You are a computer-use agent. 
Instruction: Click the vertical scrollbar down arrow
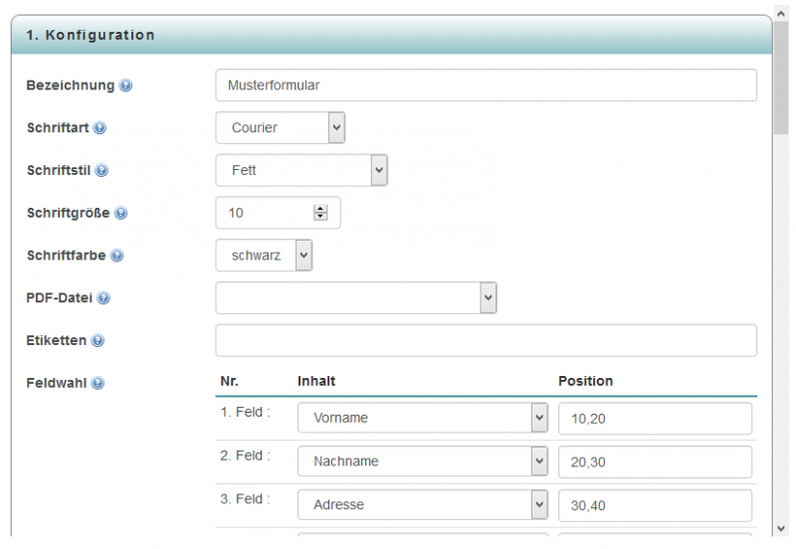pyautogui.click(x=783, y=528)
